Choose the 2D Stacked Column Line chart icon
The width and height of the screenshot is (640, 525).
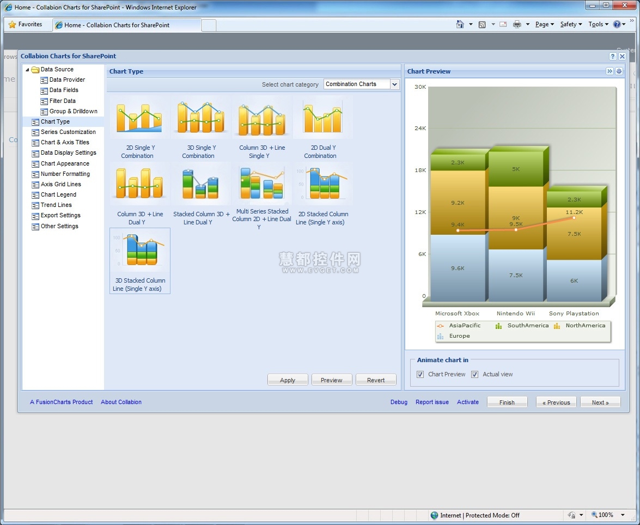click(322, 184)
